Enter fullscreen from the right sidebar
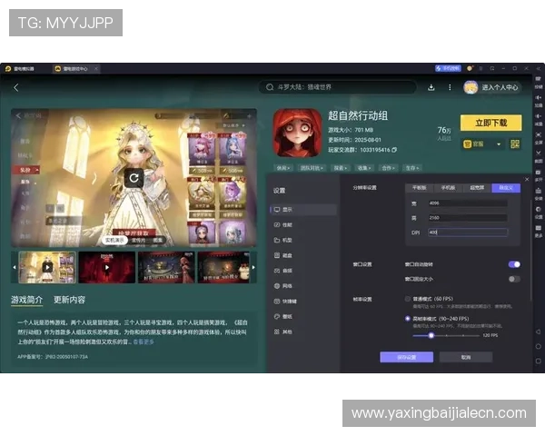The image size is (545, 436). point(538,138)
